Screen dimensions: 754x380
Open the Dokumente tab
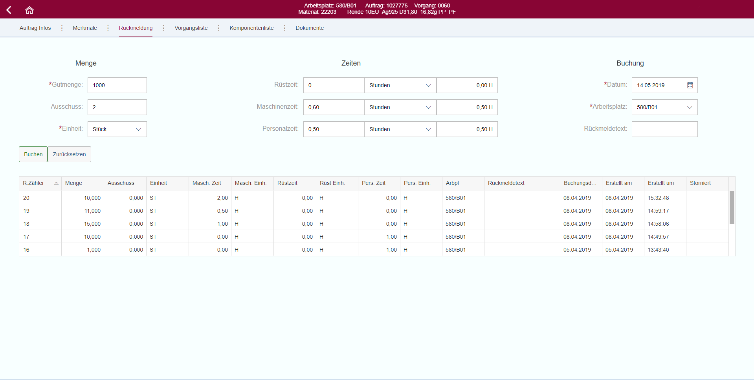(309, 28)
